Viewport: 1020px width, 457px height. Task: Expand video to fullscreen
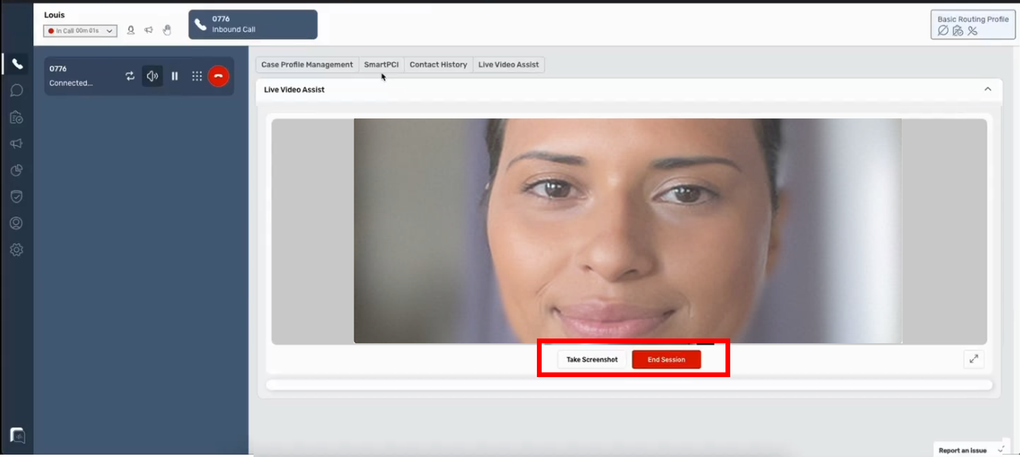pos(973,359)
